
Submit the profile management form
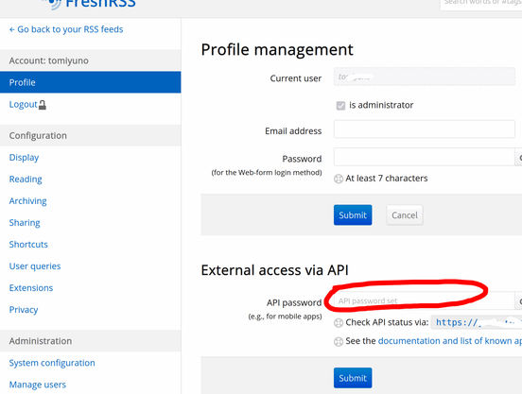pos(353,215)
